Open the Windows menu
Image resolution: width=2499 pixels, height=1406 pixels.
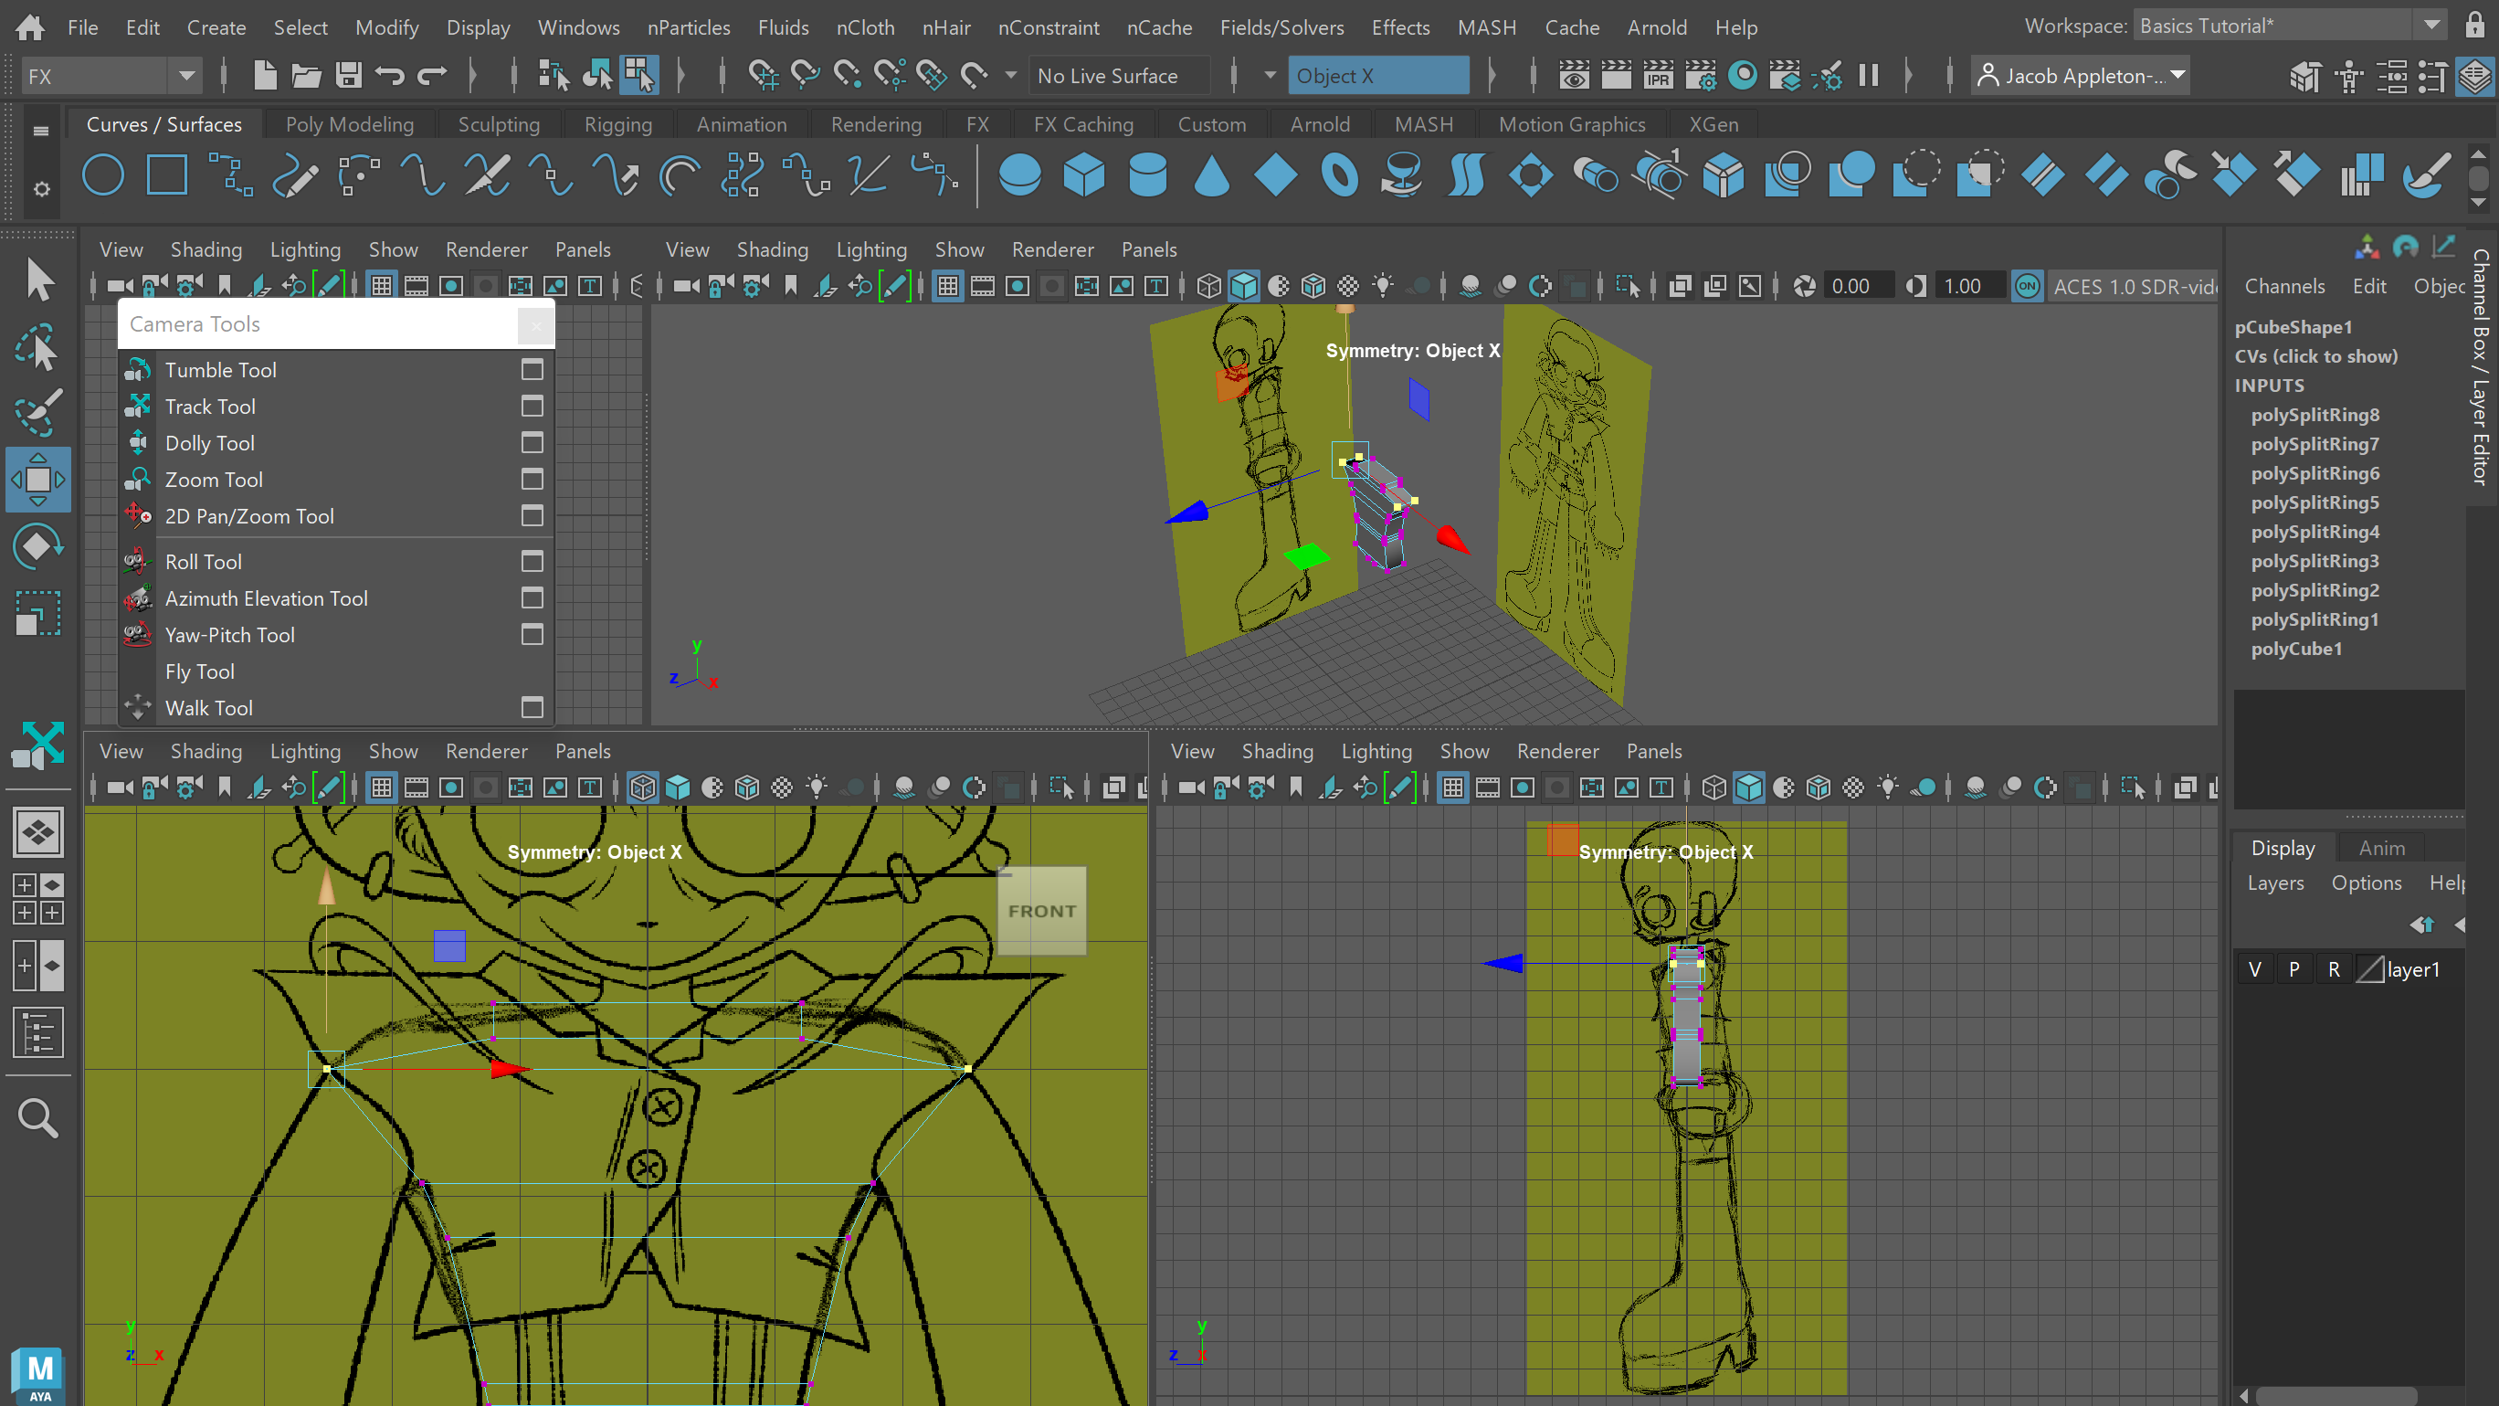(x=578, y=27)
